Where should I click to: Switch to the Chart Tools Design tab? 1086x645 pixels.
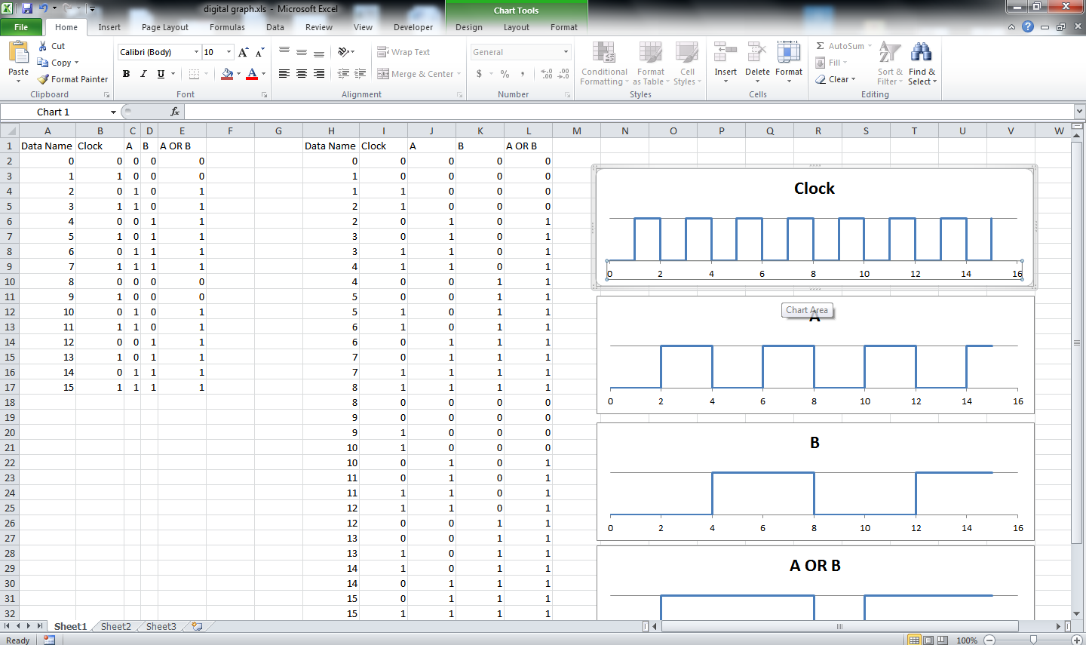(x=468, y=26)
